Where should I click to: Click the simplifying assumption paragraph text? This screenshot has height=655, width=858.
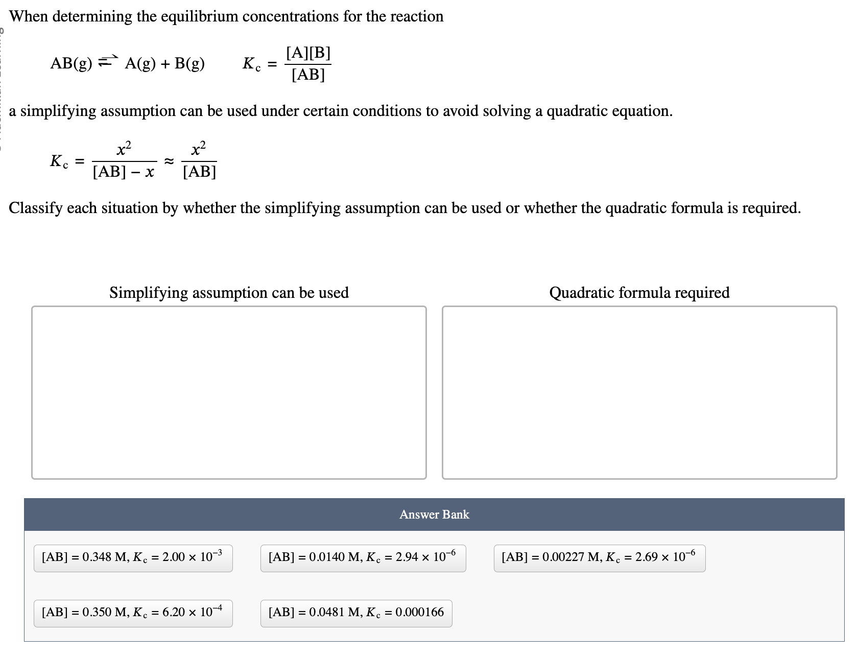coord(341,111)
